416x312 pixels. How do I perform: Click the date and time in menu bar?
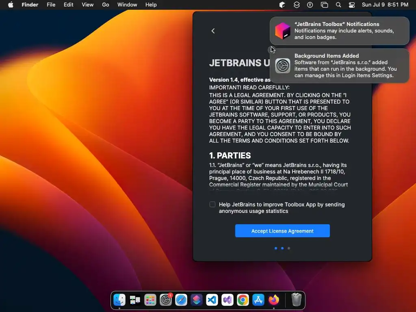385,5
